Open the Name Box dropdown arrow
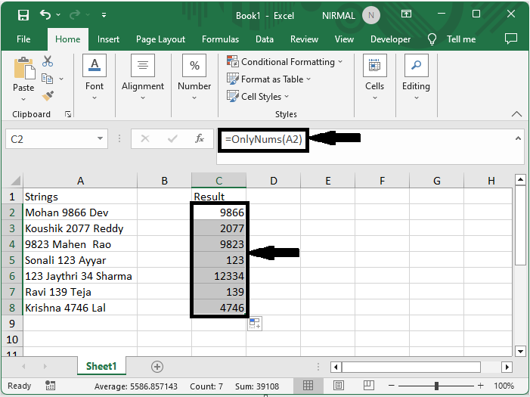 (x=101, y=139)
